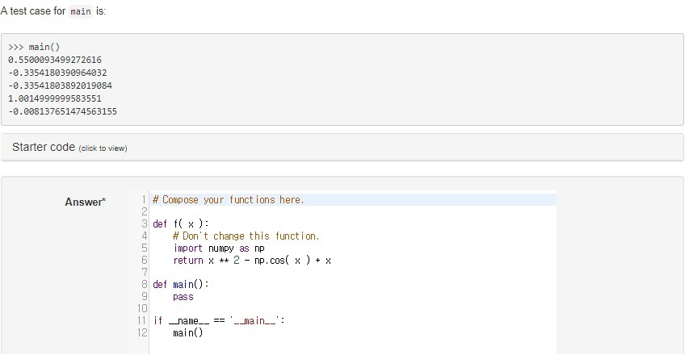Viewport: 689px width, 359px height.
Task: Click into the Answer code editor
Action: (352, 272)
